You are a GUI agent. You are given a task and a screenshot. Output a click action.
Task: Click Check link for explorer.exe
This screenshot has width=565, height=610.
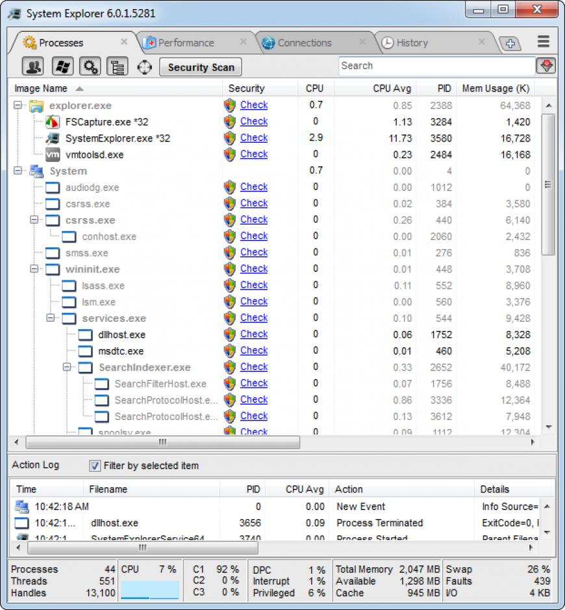click(x=253, y=105)
